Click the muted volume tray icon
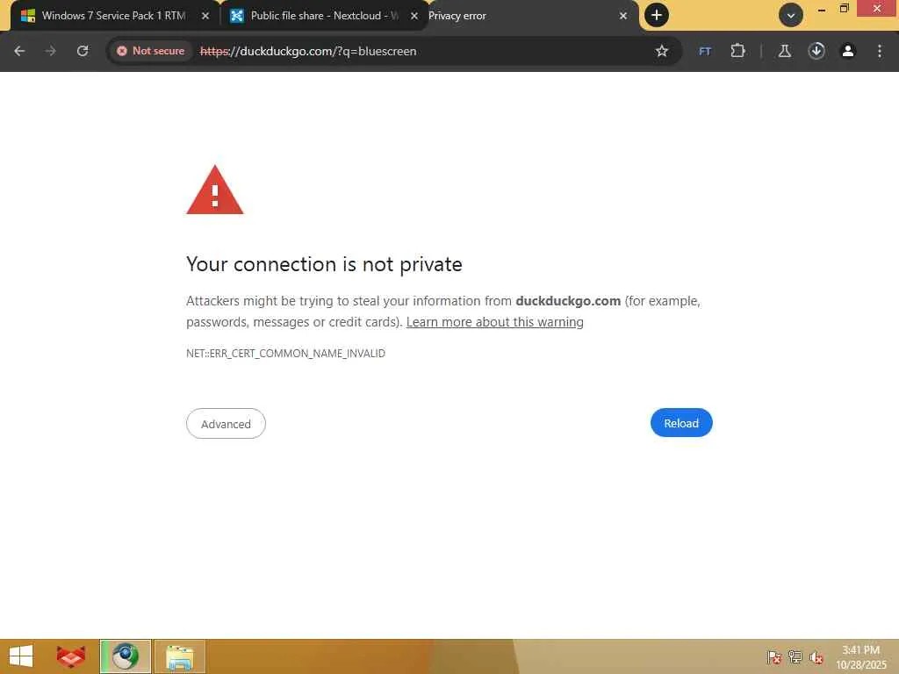The height and width of the screenshot is (674, 899). [816, 658]
